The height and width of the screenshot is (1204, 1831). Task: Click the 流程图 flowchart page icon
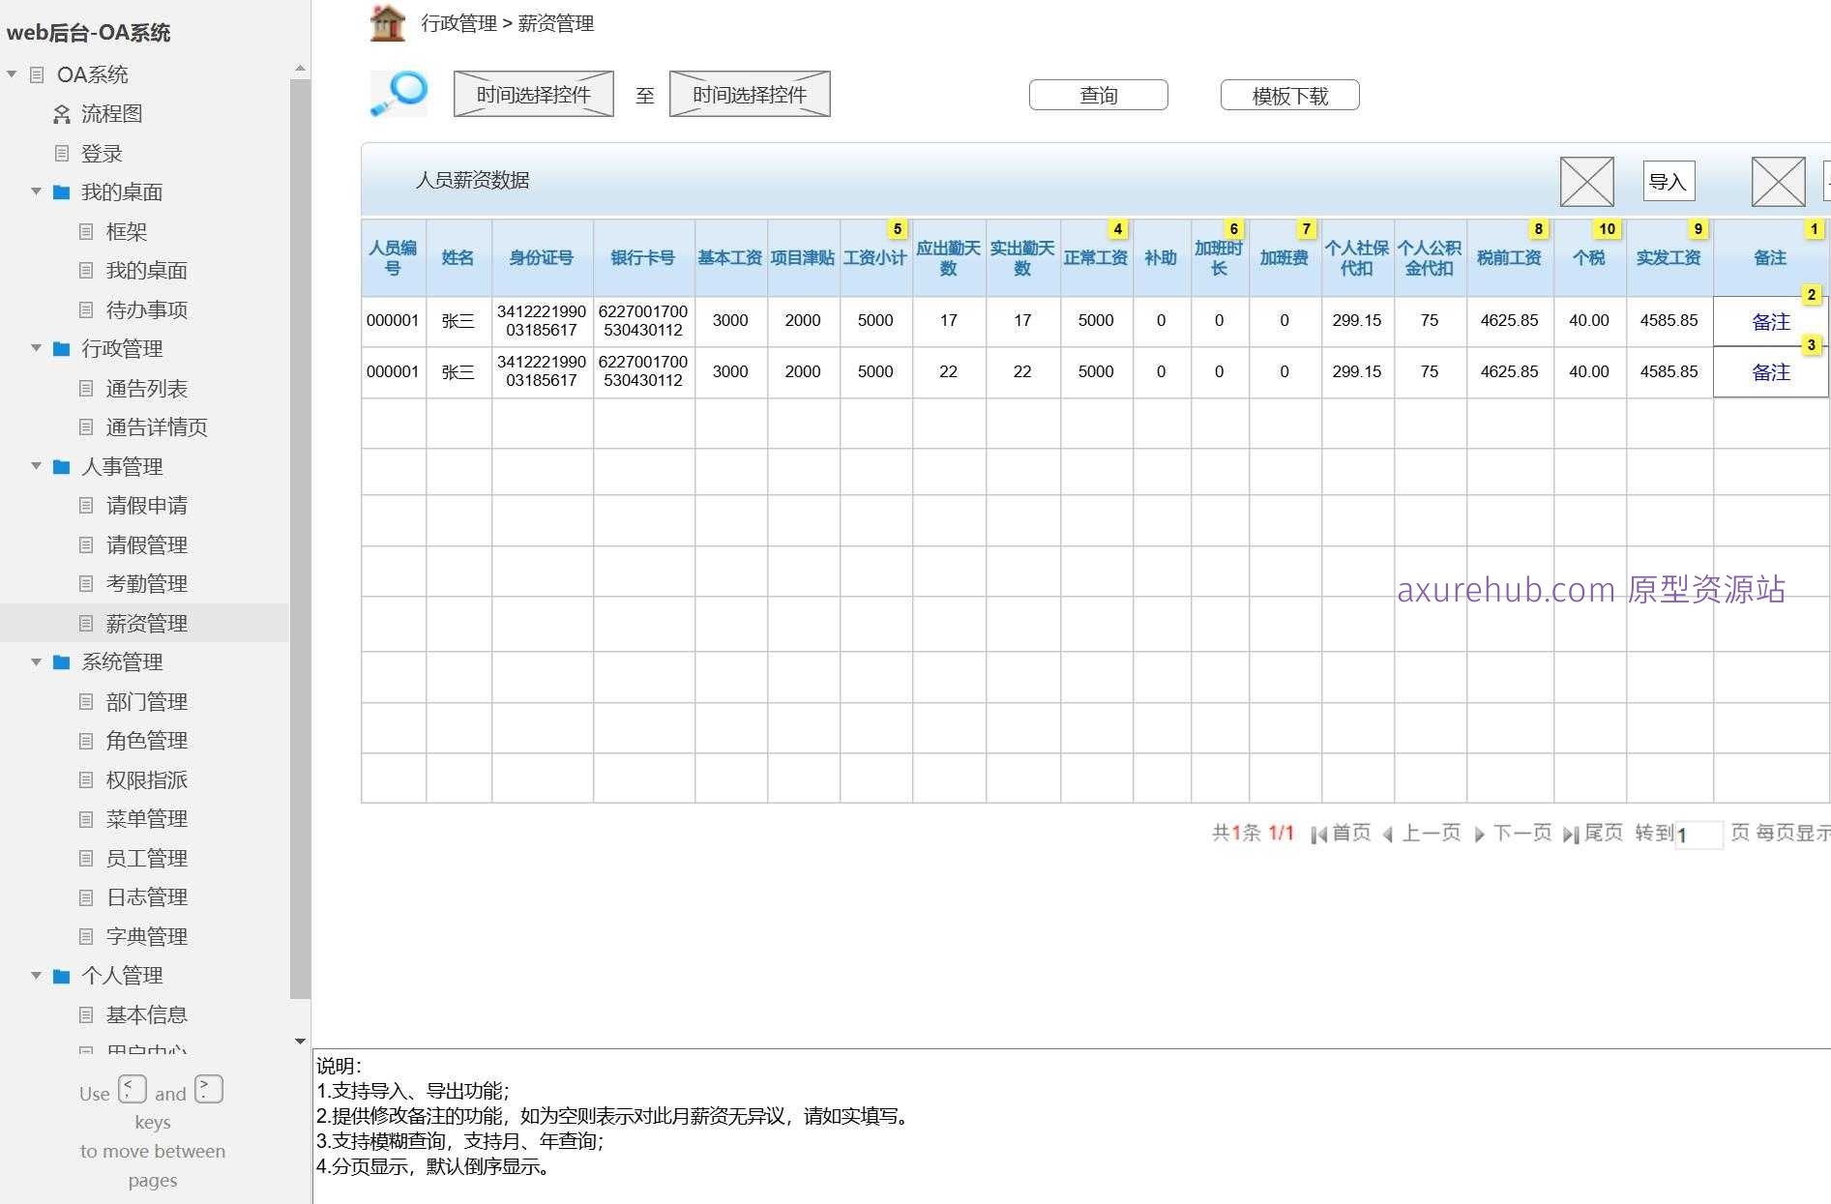[62, 114]
